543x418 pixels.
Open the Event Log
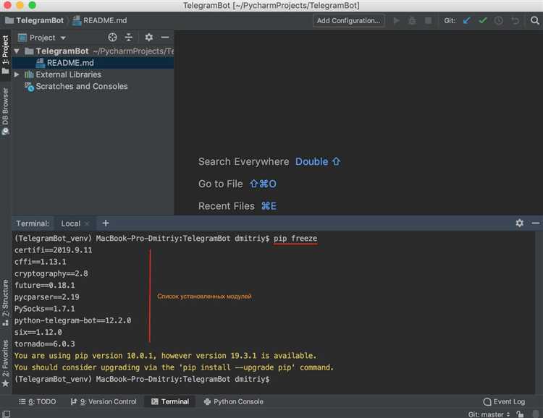click(x=504, y=402)
